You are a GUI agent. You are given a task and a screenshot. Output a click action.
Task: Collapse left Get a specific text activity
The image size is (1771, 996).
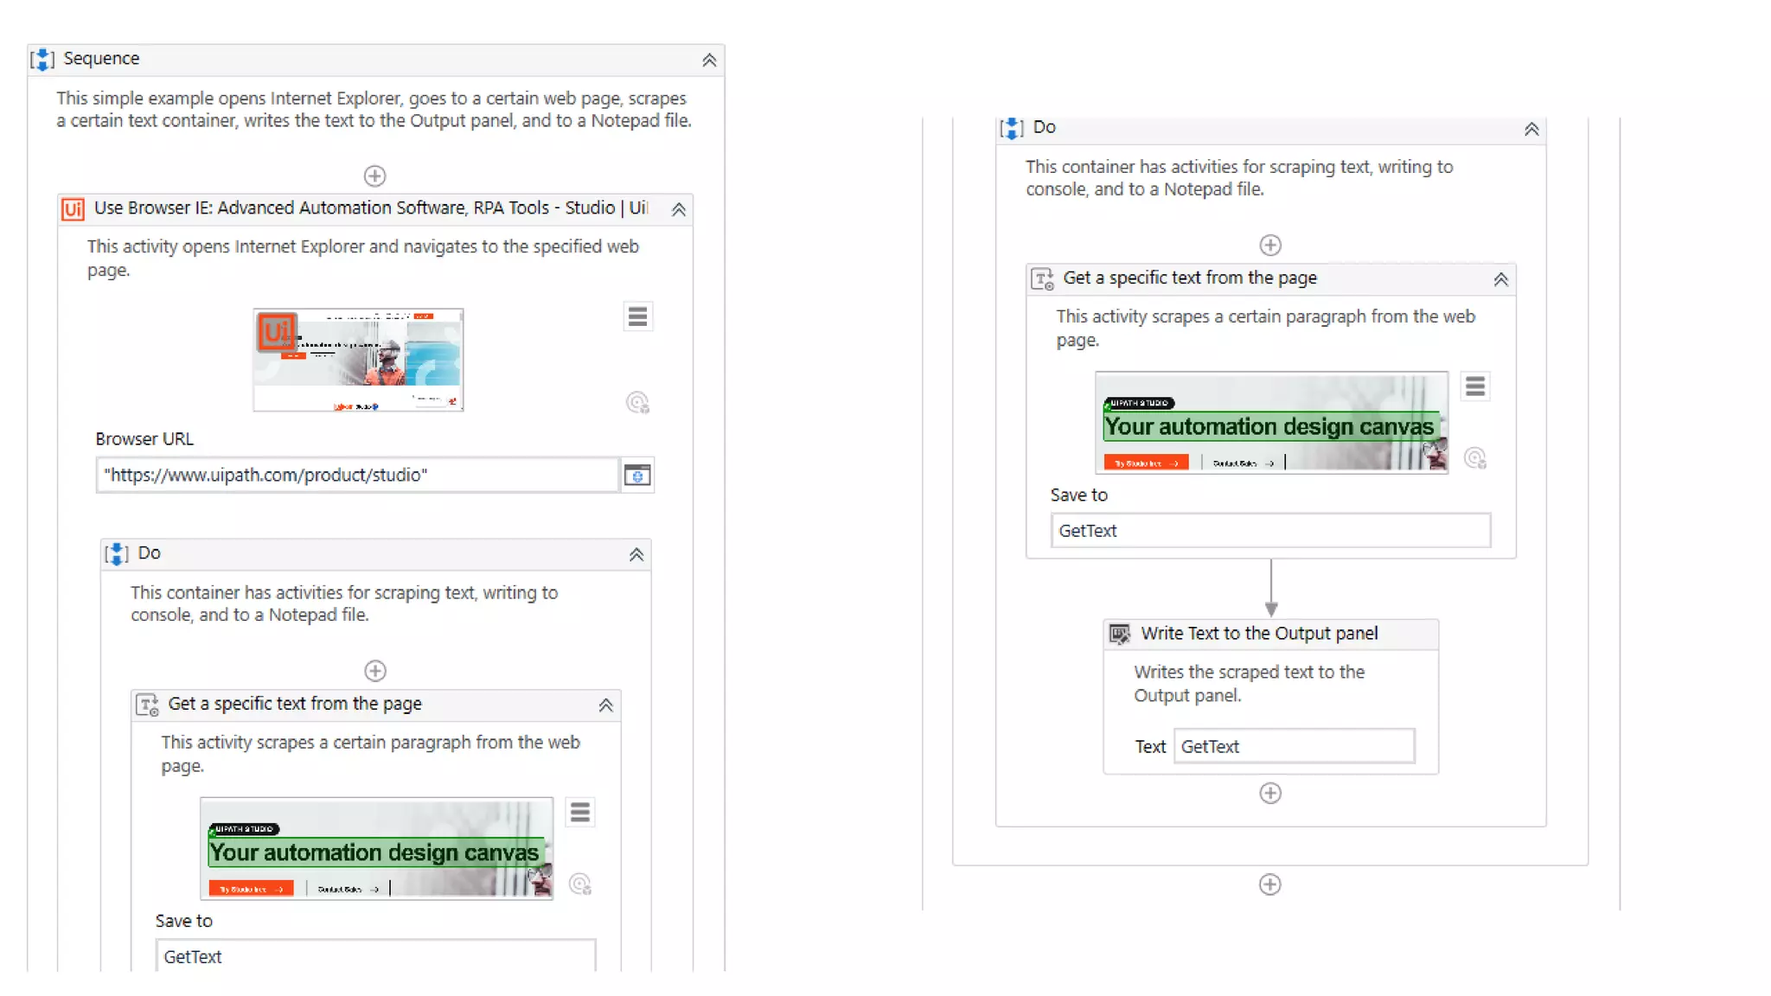(x=605, y=705)
